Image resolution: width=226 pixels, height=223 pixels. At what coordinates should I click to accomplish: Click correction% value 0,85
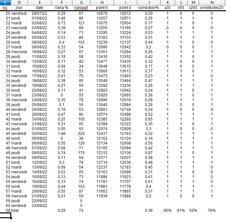(149, 119)
